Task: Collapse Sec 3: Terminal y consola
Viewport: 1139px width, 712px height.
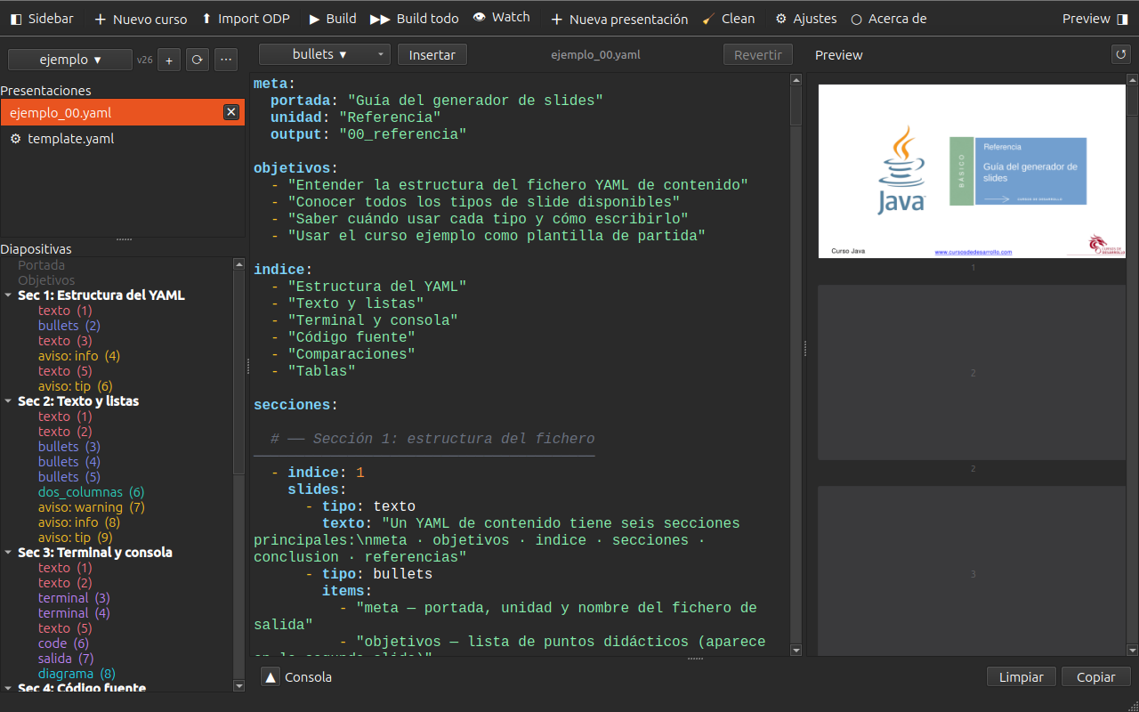Action: (8, 553)
